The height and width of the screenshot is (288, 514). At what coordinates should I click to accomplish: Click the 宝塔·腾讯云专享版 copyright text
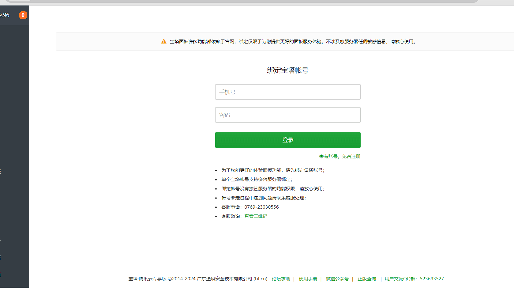pyautogui.click(x=198, y=279)
